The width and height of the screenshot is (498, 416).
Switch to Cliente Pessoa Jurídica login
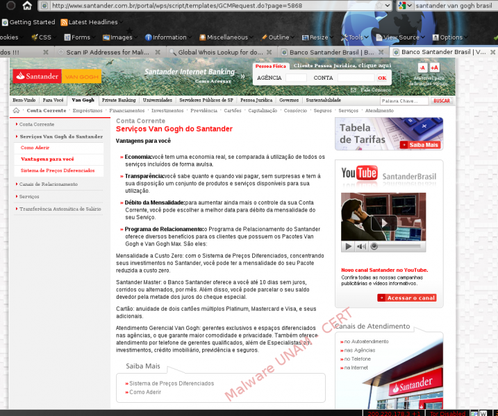coord(342,66)
